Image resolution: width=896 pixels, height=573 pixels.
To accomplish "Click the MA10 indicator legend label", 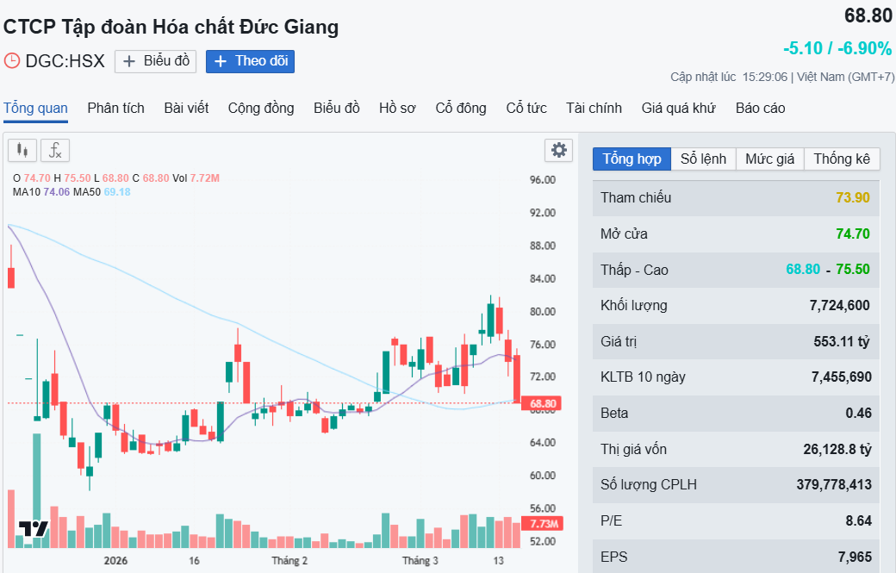I will coord(27,191).
